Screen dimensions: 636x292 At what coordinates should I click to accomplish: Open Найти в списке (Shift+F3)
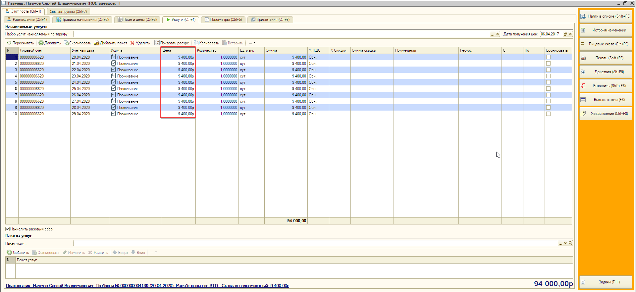(606, 16)
